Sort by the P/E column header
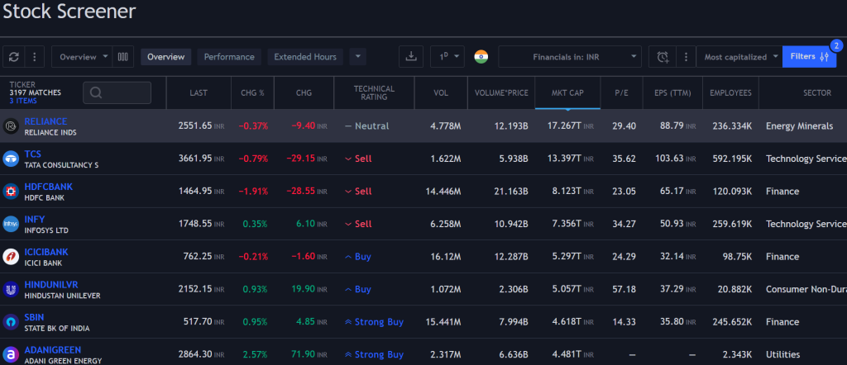This screenshot has height=365, width=847. [x=621, y=92]
